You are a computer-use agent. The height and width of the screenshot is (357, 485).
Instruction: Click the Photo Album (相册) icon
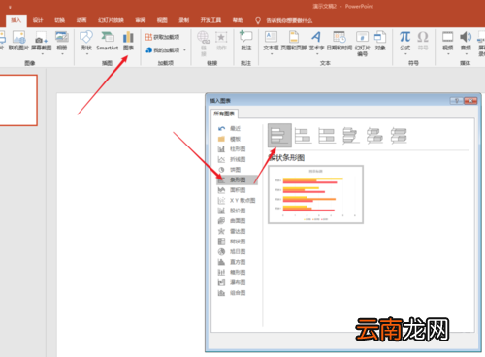pos(62,37)
